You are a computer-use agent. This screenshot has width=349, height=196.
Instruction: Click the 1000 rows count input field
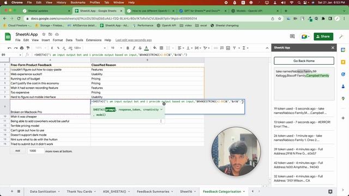click(36, 151)
